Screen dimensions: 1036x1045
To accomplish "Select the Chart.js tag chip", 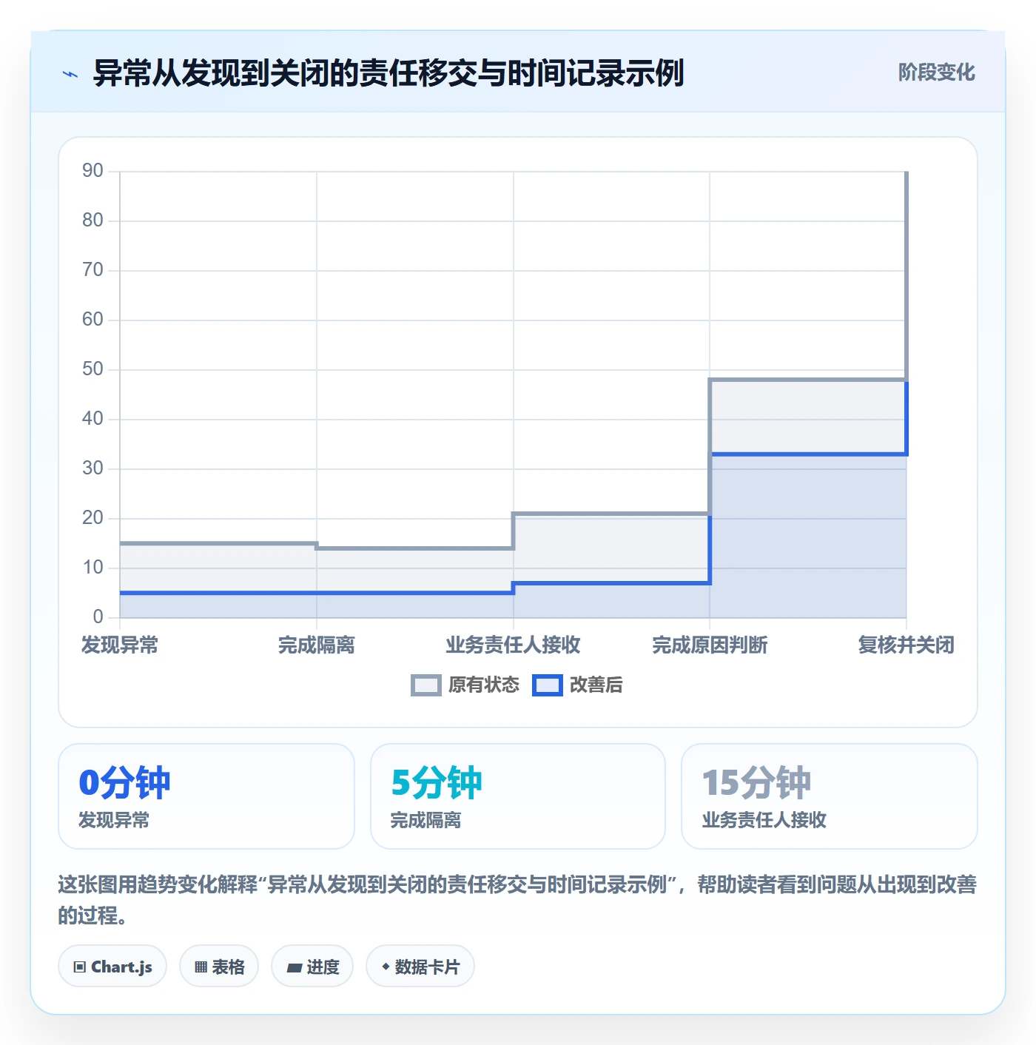I will 112,967.
